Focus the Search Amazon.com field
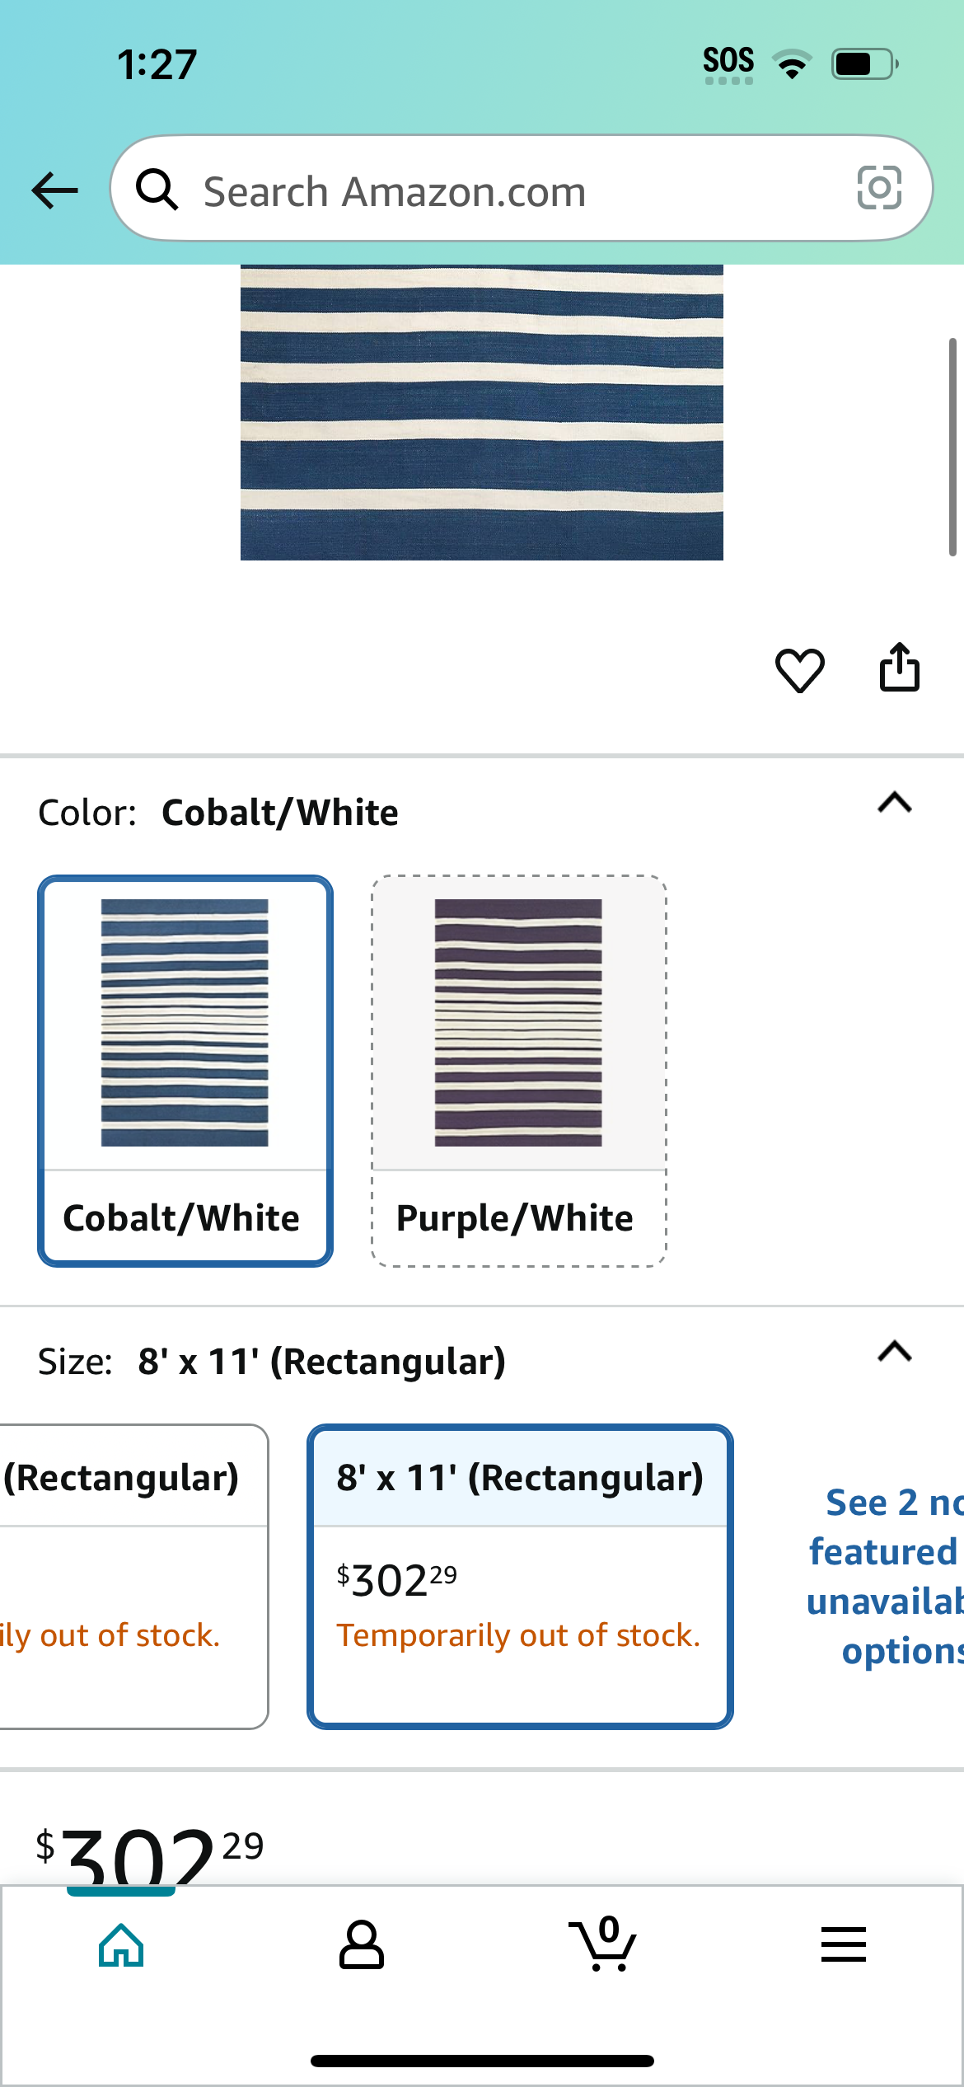The width and height of the screenshot is (964, 2087). (x=522, y=189)
